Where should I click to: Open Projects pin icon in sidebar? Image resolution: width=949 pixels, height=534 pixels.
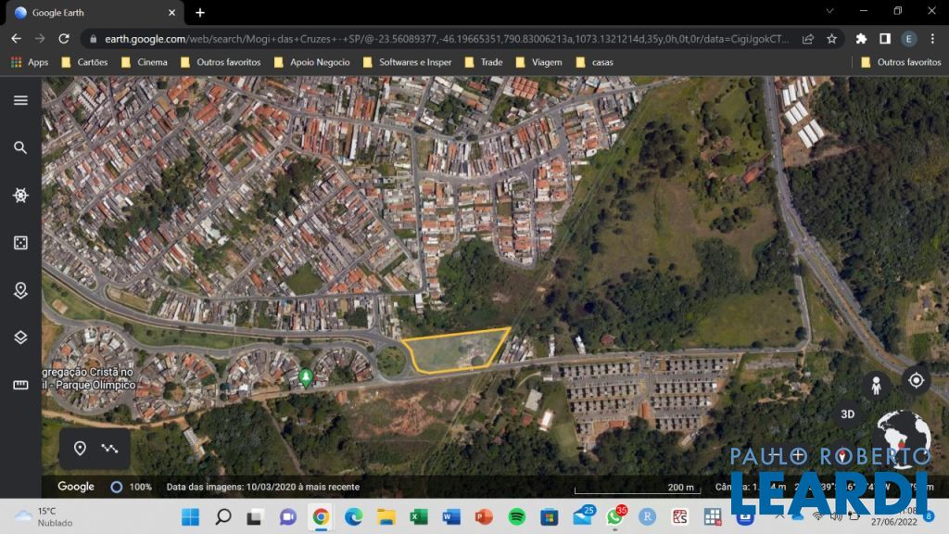20,290
